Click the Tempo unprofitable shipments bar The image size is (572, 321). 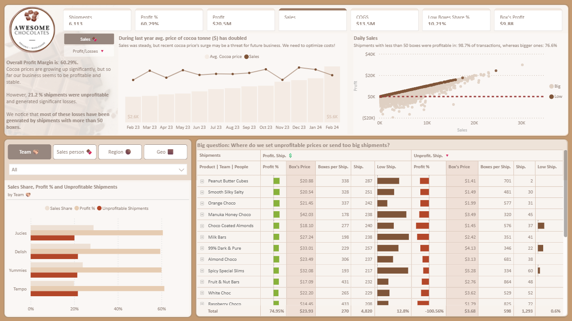(x=54, y=294)
